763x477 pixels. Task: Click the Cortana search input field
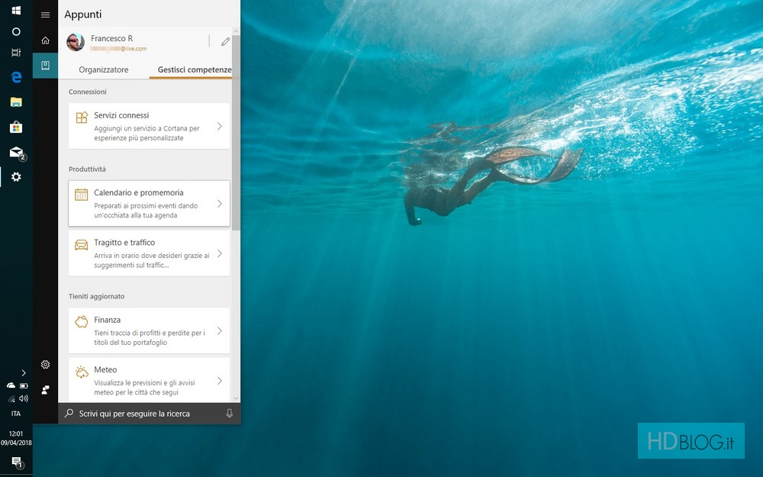tap(150, 413)
